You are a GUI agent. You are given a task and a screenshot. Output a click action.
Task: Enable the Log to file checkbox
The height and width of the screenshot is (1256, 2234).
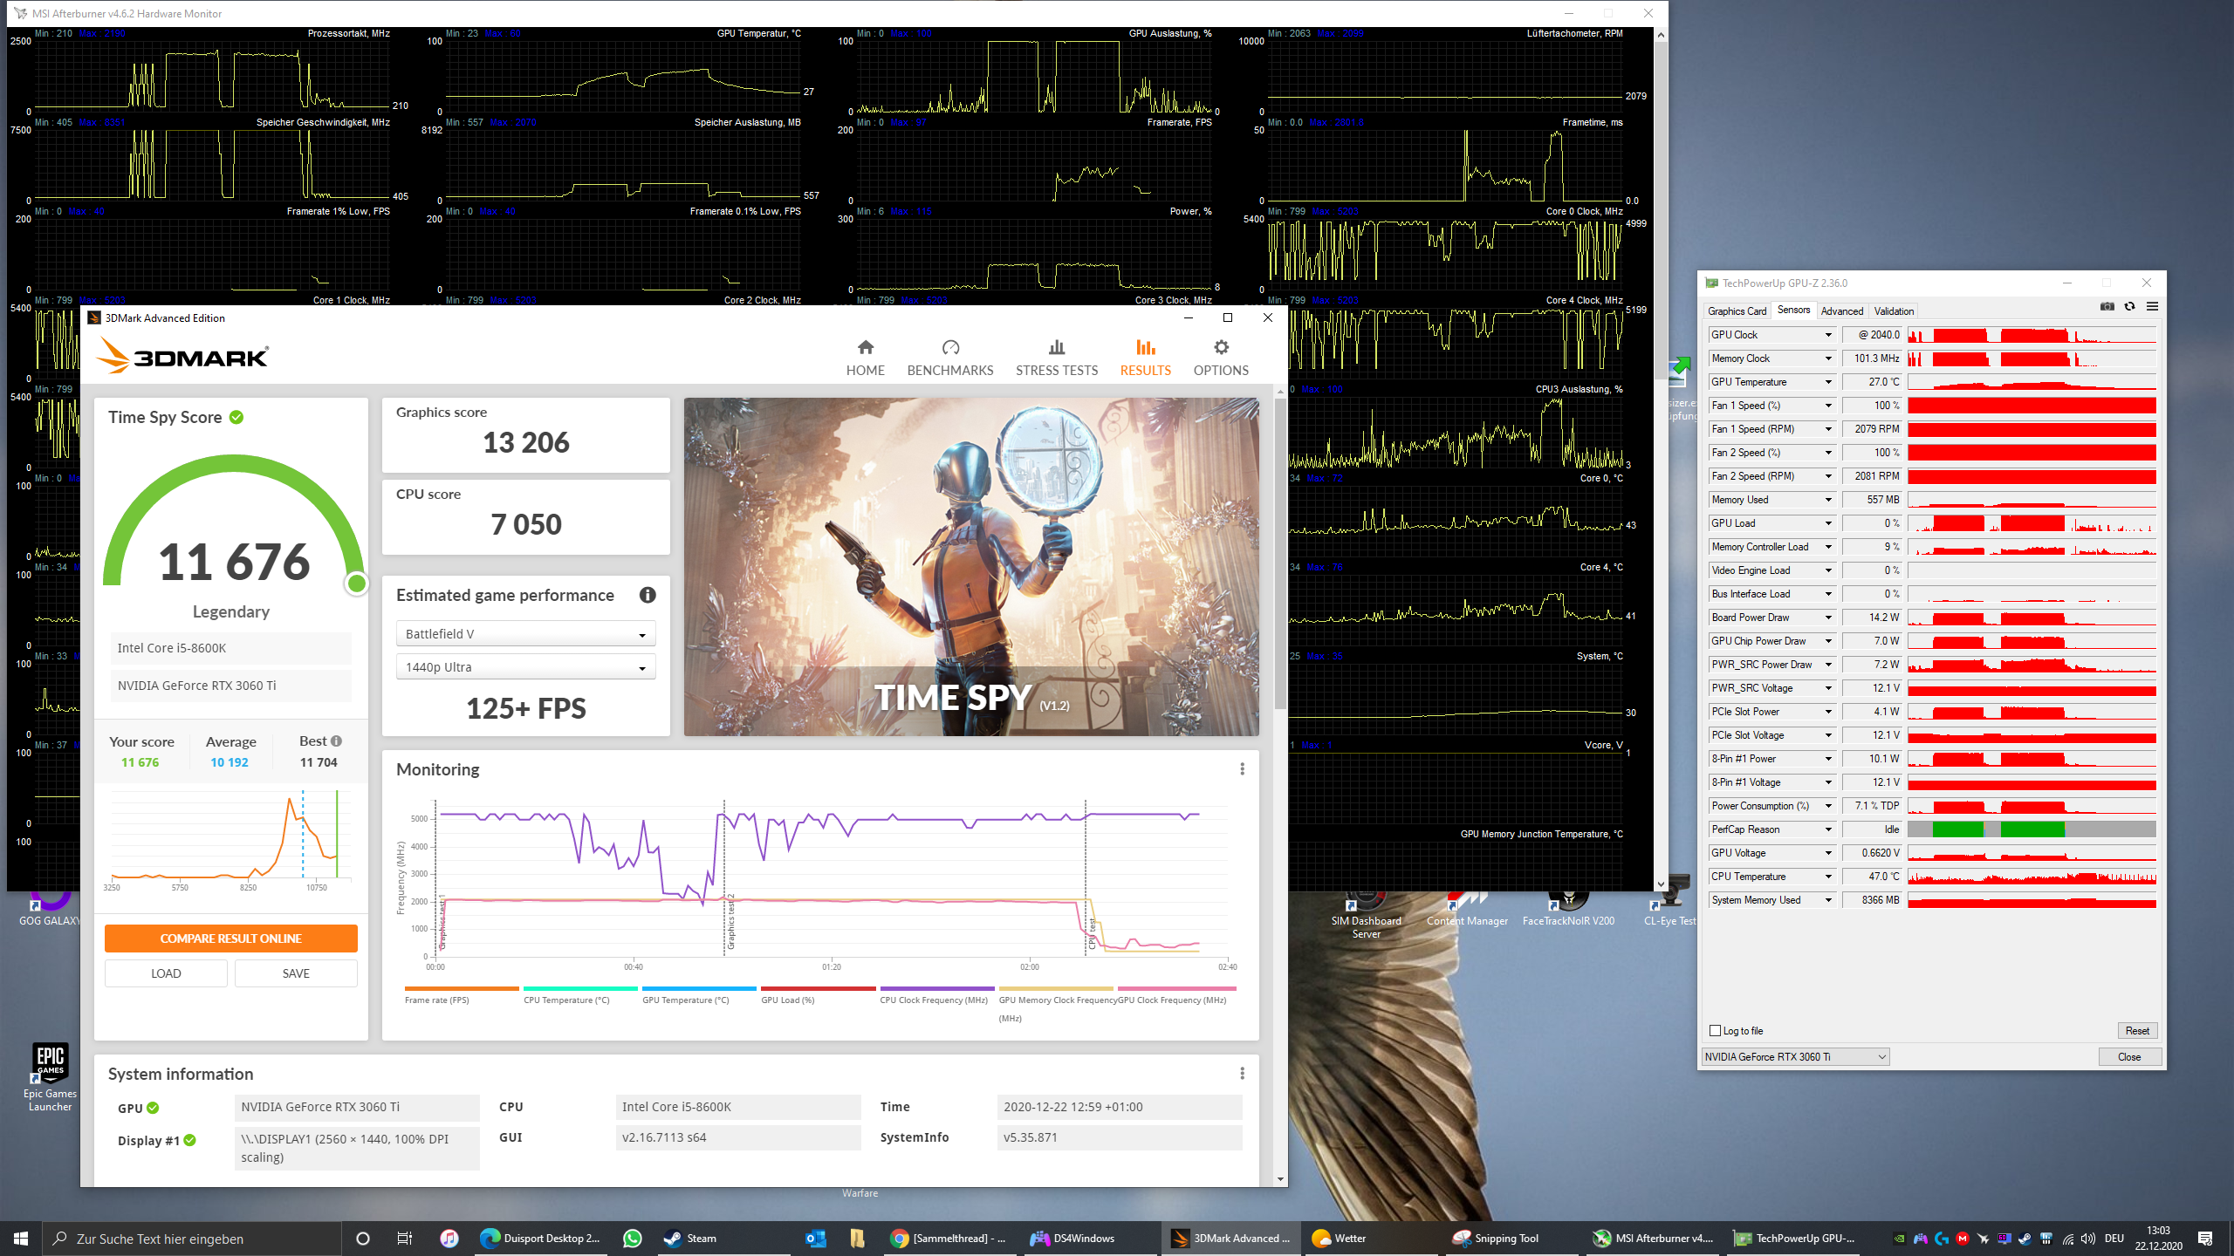pyautogui.click(x=1715, y=1031)
